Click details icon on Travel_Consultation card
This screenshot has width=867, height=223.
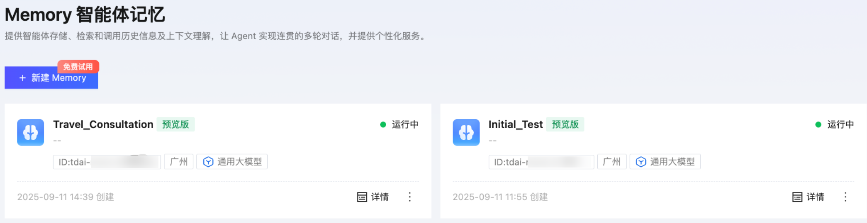click(362, 197)
